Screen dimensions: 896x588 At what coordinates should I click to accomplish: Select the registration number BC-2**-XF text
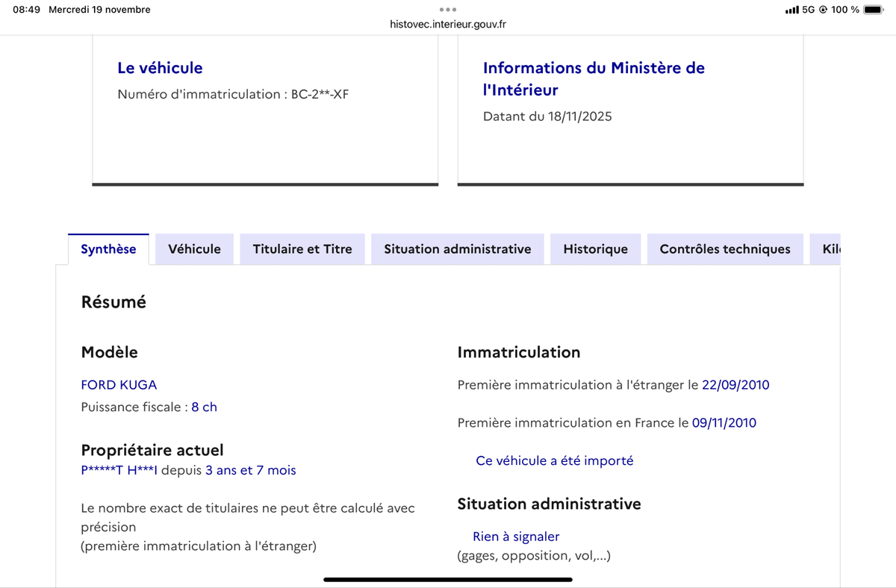tap(320, 95)
